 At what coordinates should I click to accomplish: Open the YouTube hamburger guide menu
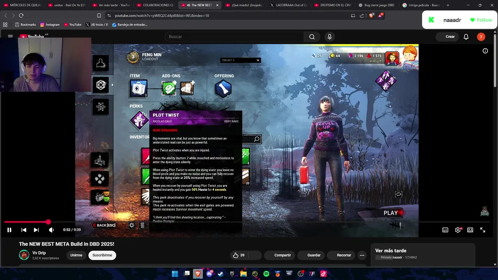[x=11, y=37]
